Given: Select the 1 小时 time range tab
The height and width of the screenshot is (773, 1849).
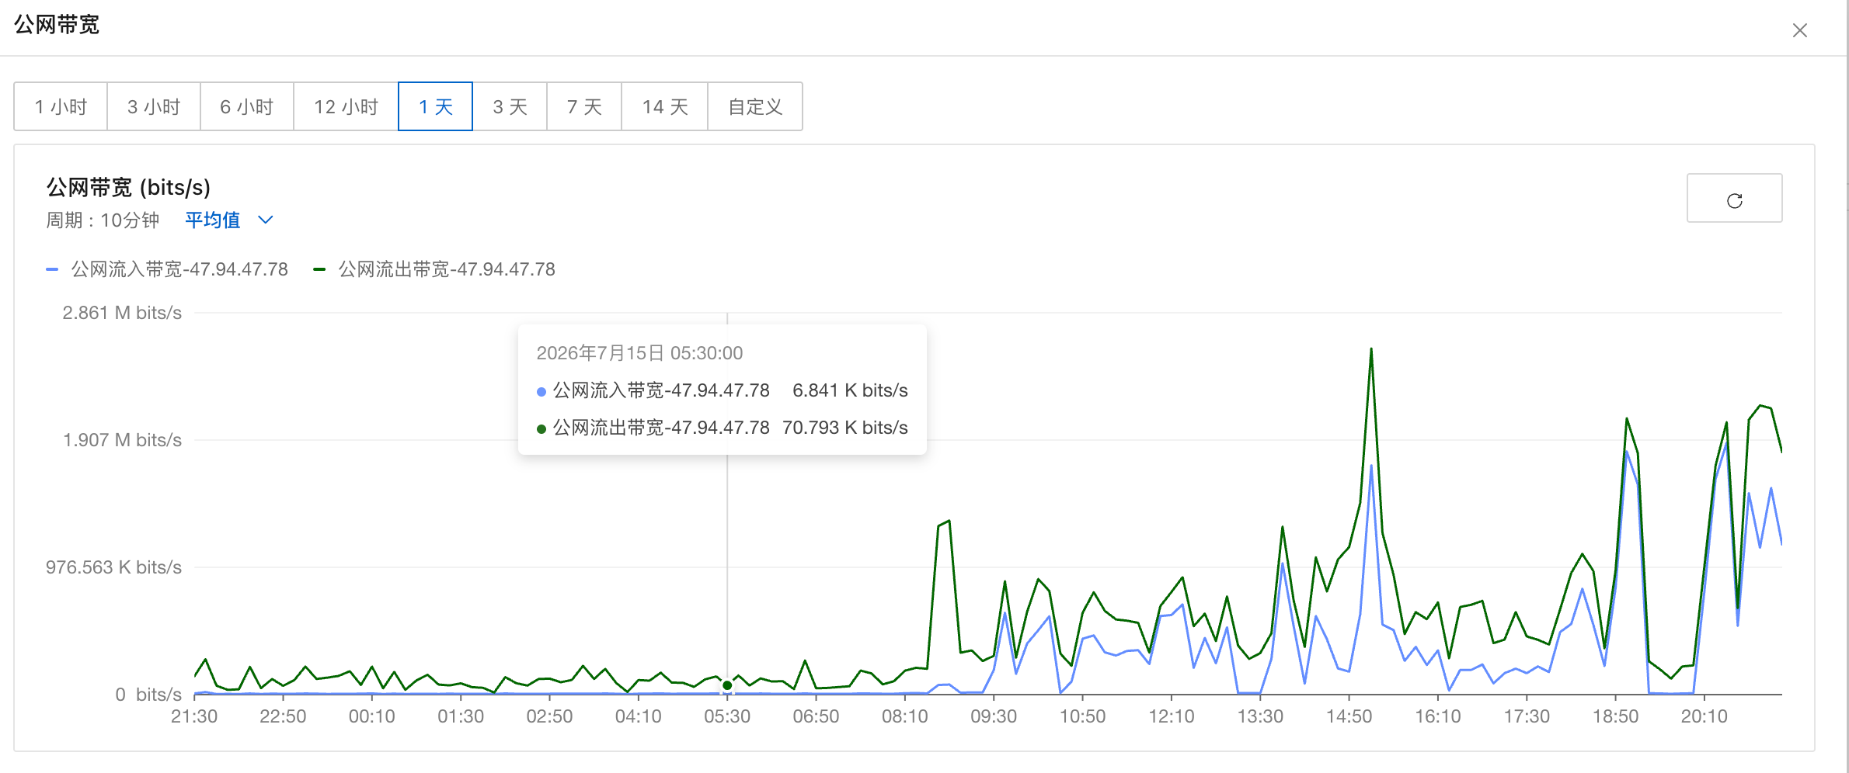Looking at the screenshot, I should [61, 107].
